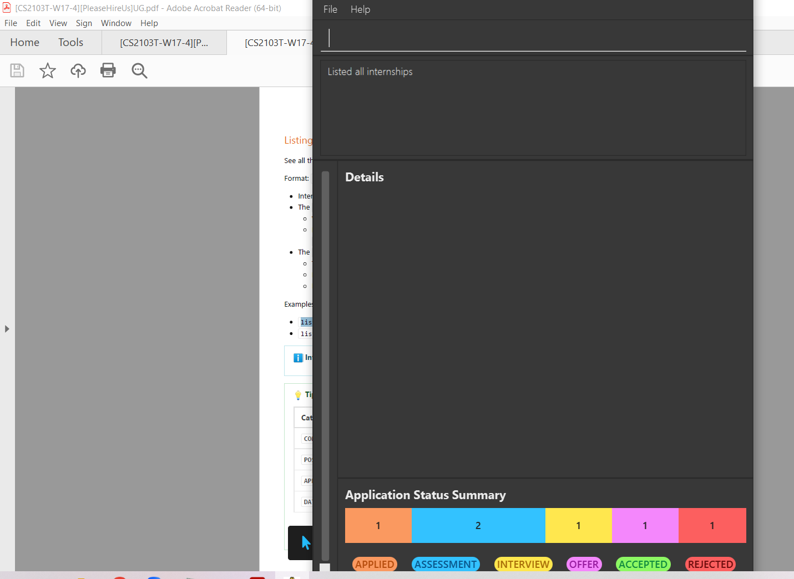Screen dimensions: 794x579
Task: Switch to the Tools tab in Acrobat
Action: coord(70,43)
